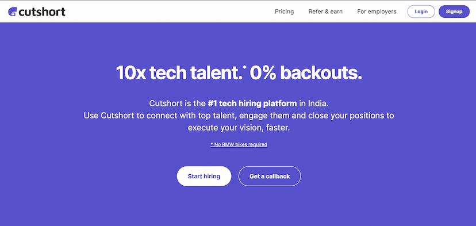
Task: Click the Use Cutshort to connect paragraph line
Action: (239, 116)
